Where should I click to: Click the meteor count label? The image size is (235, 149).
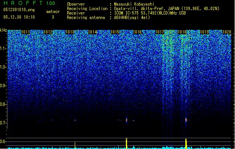53,12
